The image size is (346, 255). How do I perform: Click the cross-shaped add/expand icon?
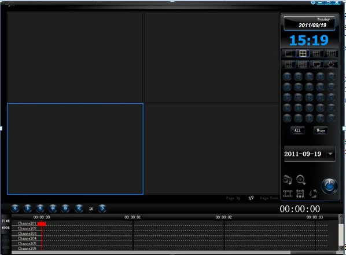[x=331, y=64]
